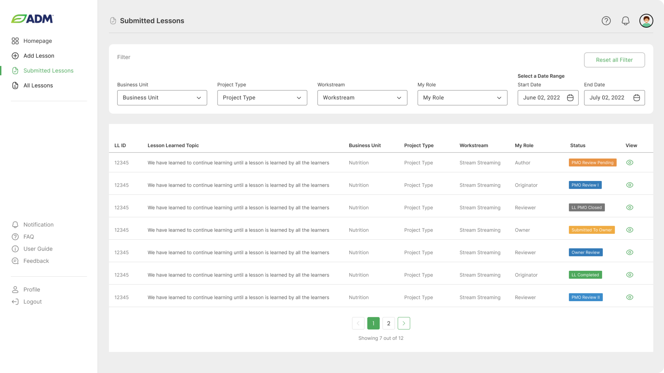
Task: Click the Add Lesson plus icon
Action: point(15,56)
